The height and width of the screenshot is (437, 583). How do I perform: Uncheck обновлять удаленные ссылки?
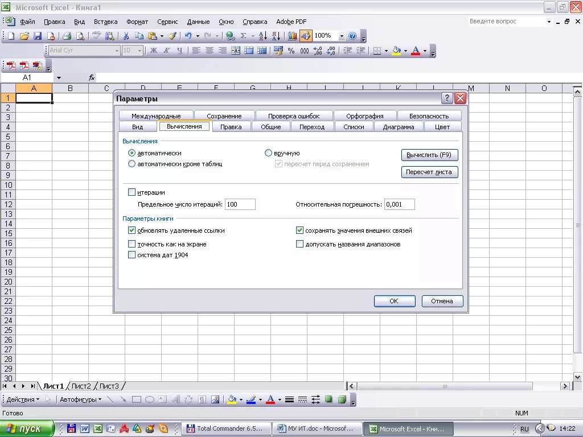pyautogui.click(x=132, y=230)
